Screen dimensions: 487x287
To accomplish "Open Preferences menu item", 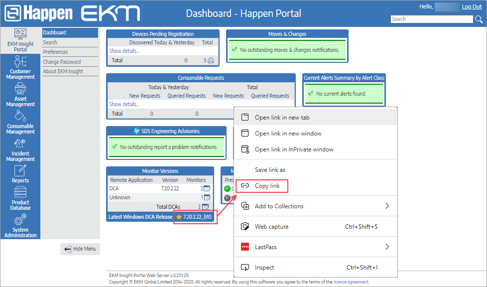I will click(x=70, y=52).
